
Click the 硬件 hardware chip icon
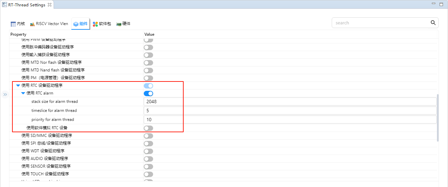click(119, 24)
